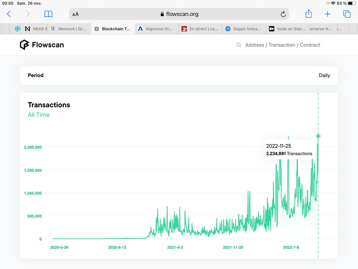Click the search magnifier icon
The height and width of the screenshot is (269, 358).
pos(239,45)
